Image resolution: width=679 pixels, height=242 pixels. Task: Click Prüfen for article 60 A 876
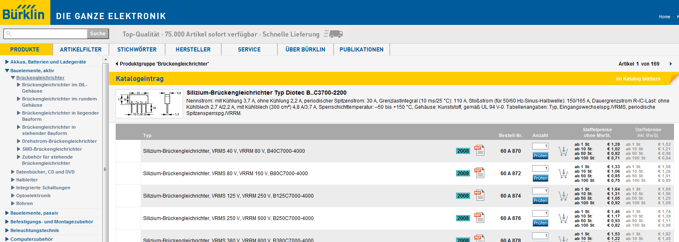(540, 223)
